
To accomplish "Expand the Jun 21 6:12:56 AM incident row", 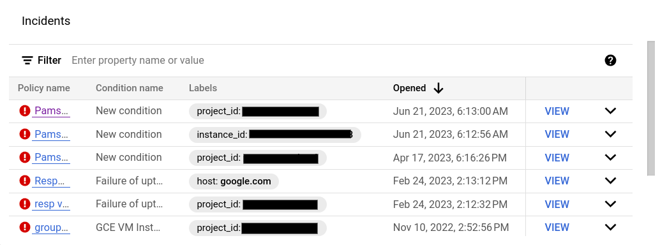I will [x=610, y=134].
